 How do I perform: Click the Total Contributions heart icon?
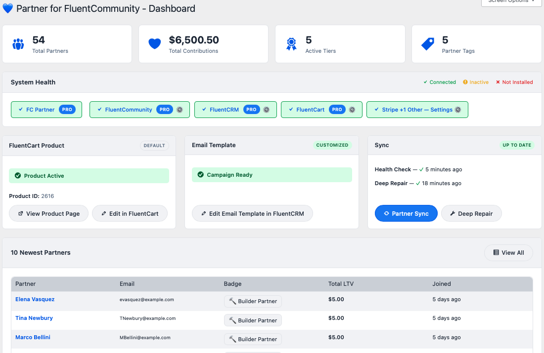click(x=154, y=44)
